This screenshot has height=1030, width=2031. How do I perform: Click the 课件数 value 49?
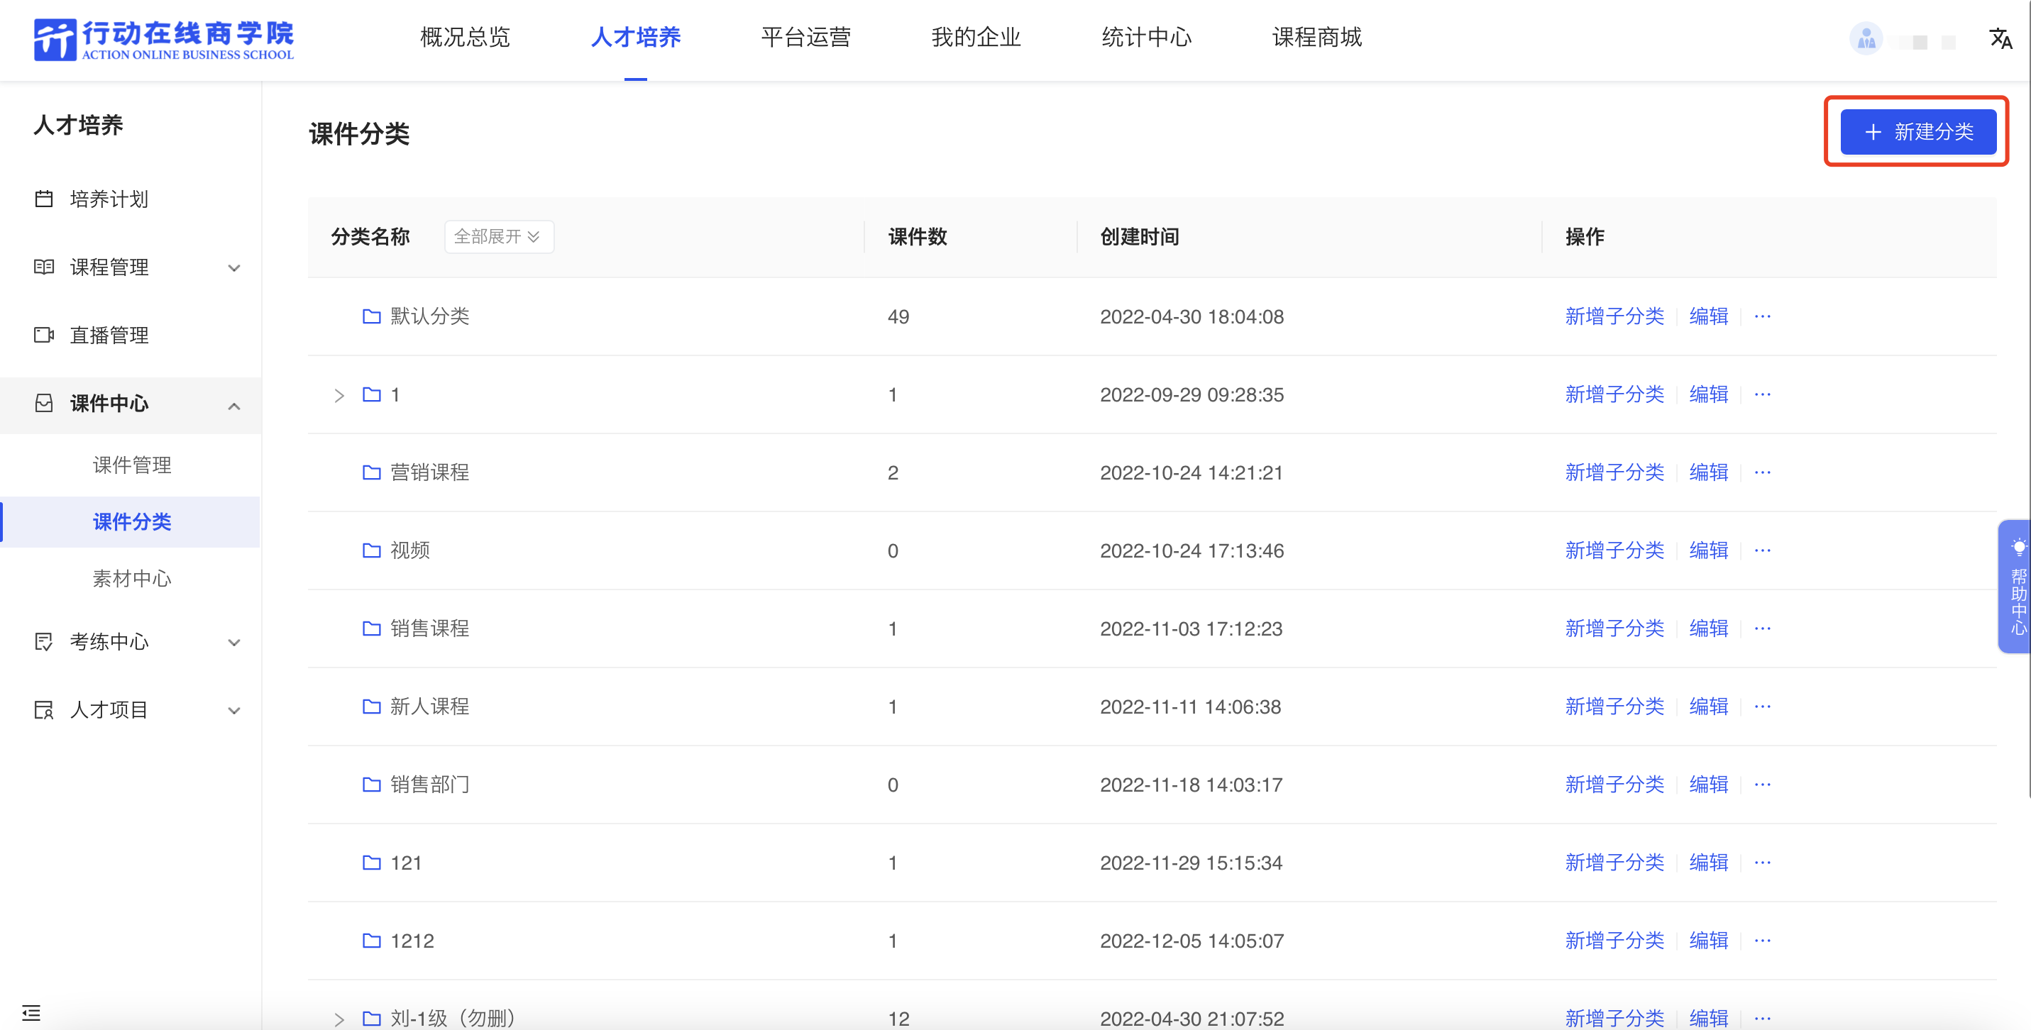coord(898,317)
